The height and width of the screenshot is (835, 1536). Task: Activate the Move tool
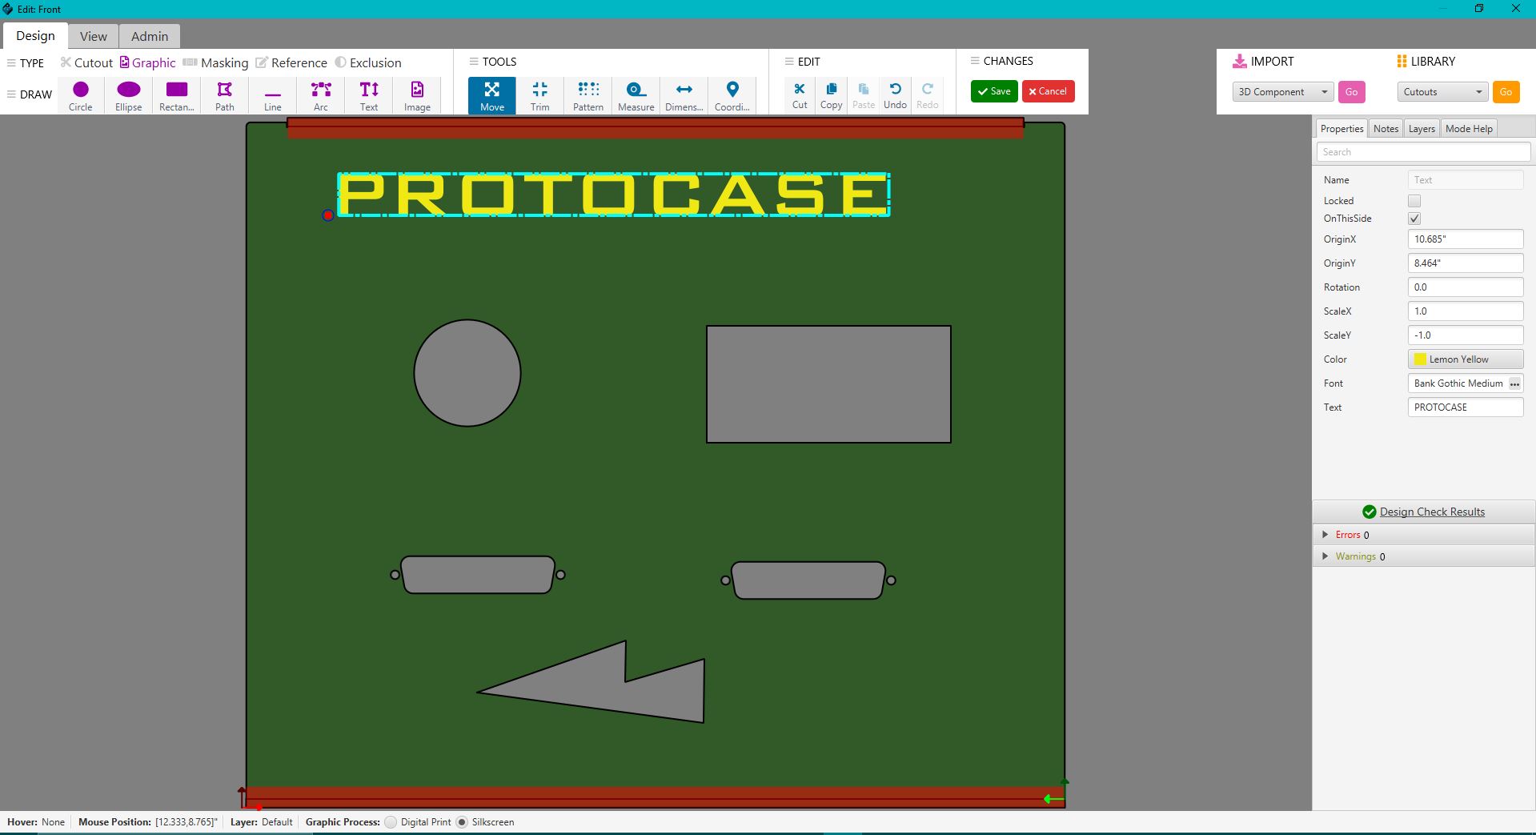click(492, 95)
